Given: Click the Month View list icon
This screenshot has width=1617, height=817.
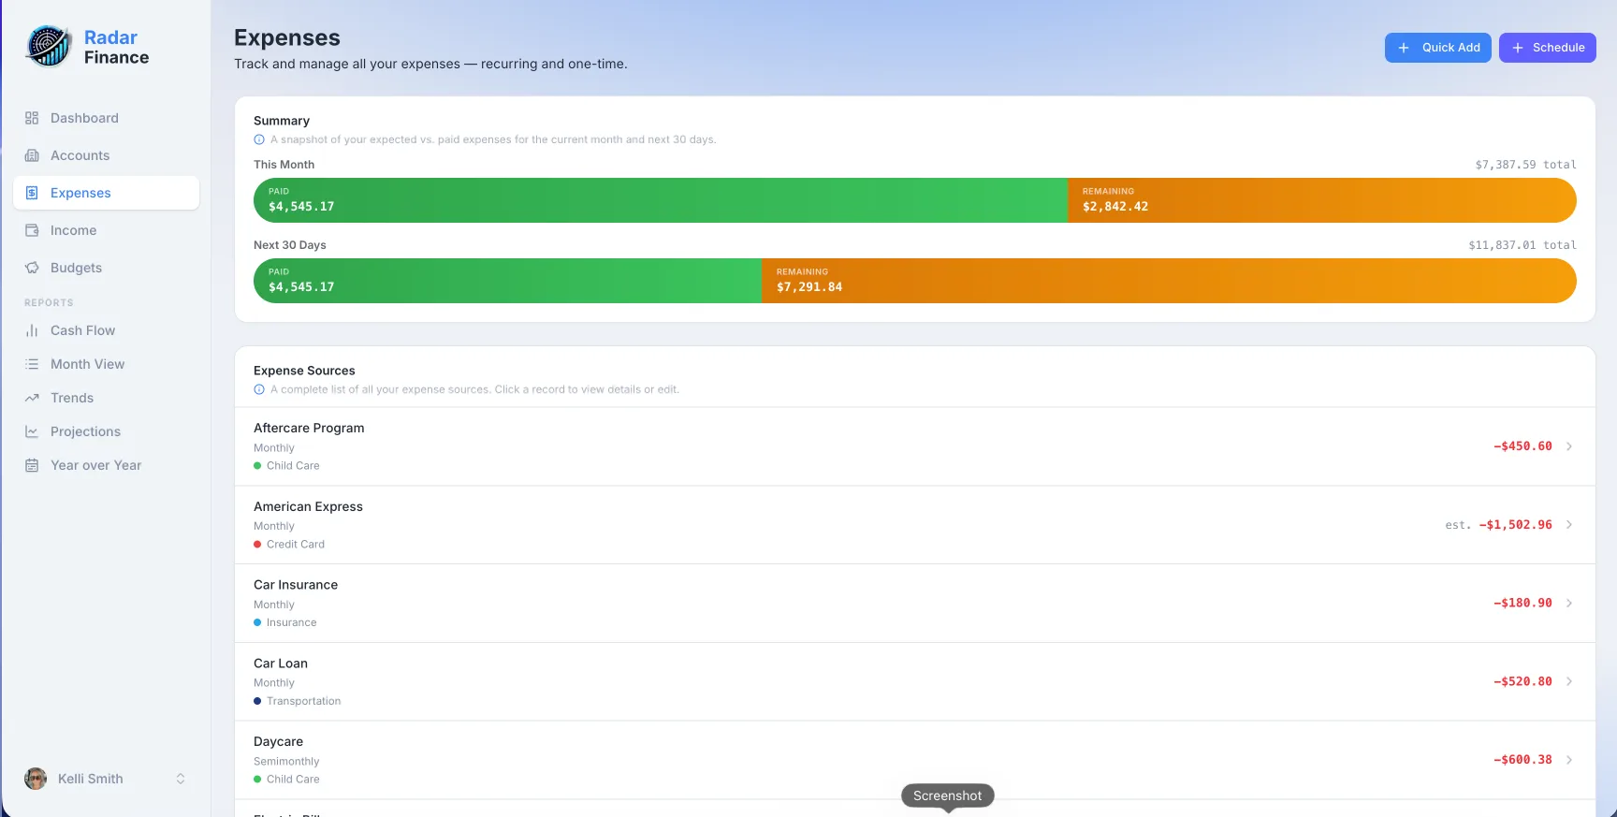Looking at the screenshot, I should coord(32,364).
